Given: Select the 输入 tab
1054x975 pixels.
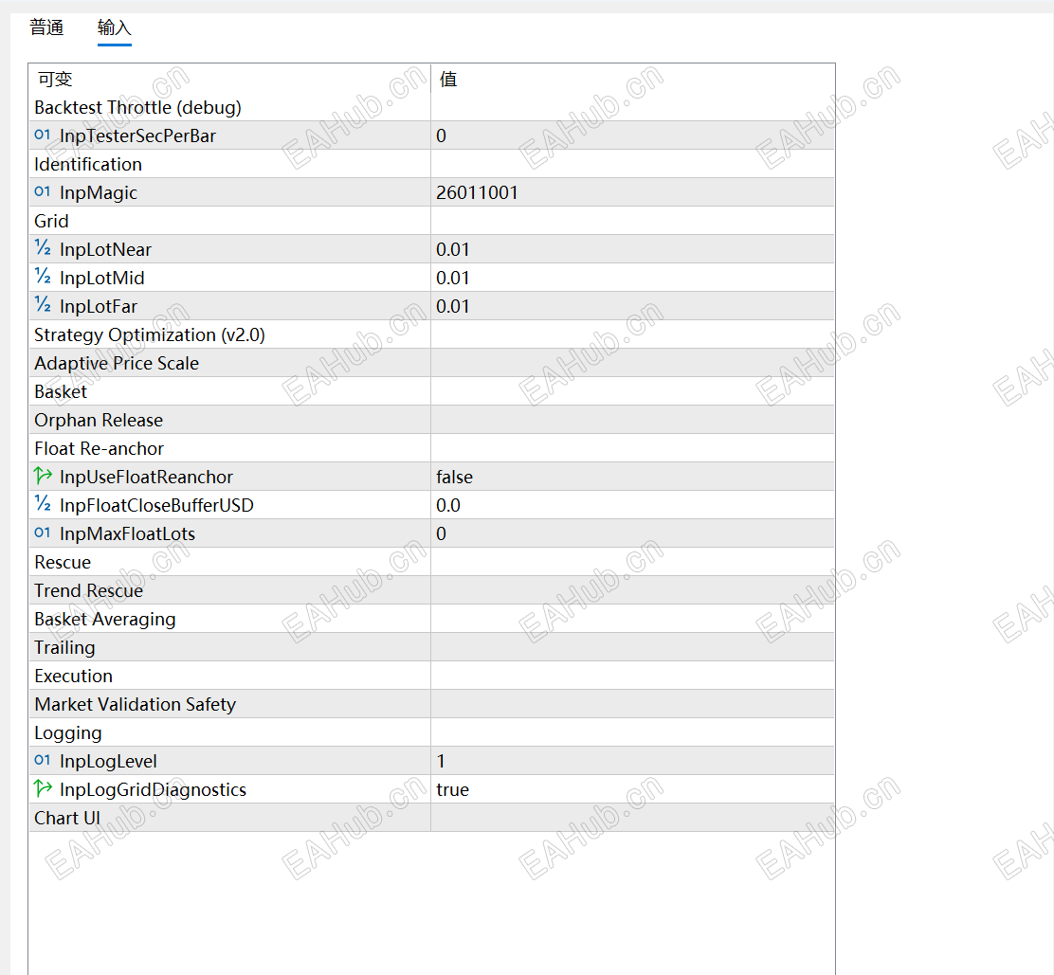Looking at the screenshot, I should pos(115,27).
